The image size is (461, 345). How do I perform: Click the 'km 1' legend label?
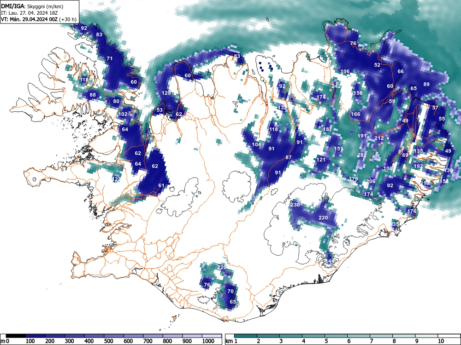232,341
